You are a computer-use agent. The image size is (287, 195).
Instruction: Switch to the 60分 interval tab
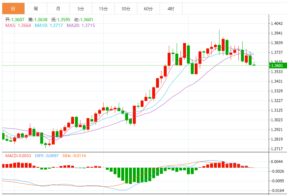click(148, 9)
